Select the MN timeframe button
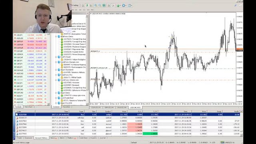The image size is (256, 144). [92, 10]
